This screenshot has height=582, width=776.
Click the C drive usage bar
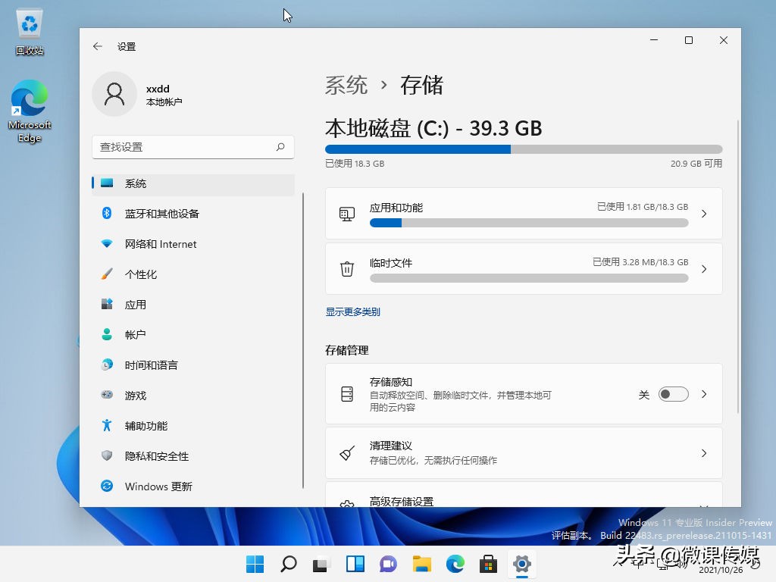tap(523, 149)
